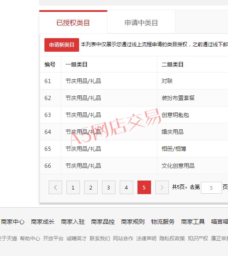Viewport: 228px width, 256px height.
Task: Open 隐私权政策 footer link
Action: [172, 238]
